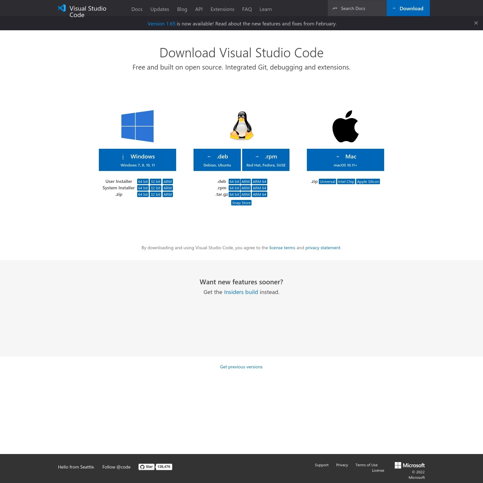Click the Windows logo image

pyautogui.click(x=137, y=126)
